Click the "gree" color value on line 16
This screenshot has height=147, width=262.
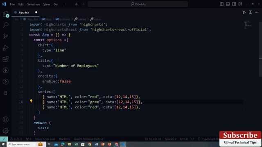[x=95, y=102]
